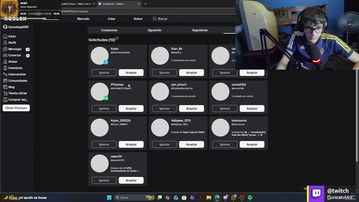The width and height of the screenshot is (359, 202).
Task: Open OBS Studio from the taskbar
Action: (242, 198)
